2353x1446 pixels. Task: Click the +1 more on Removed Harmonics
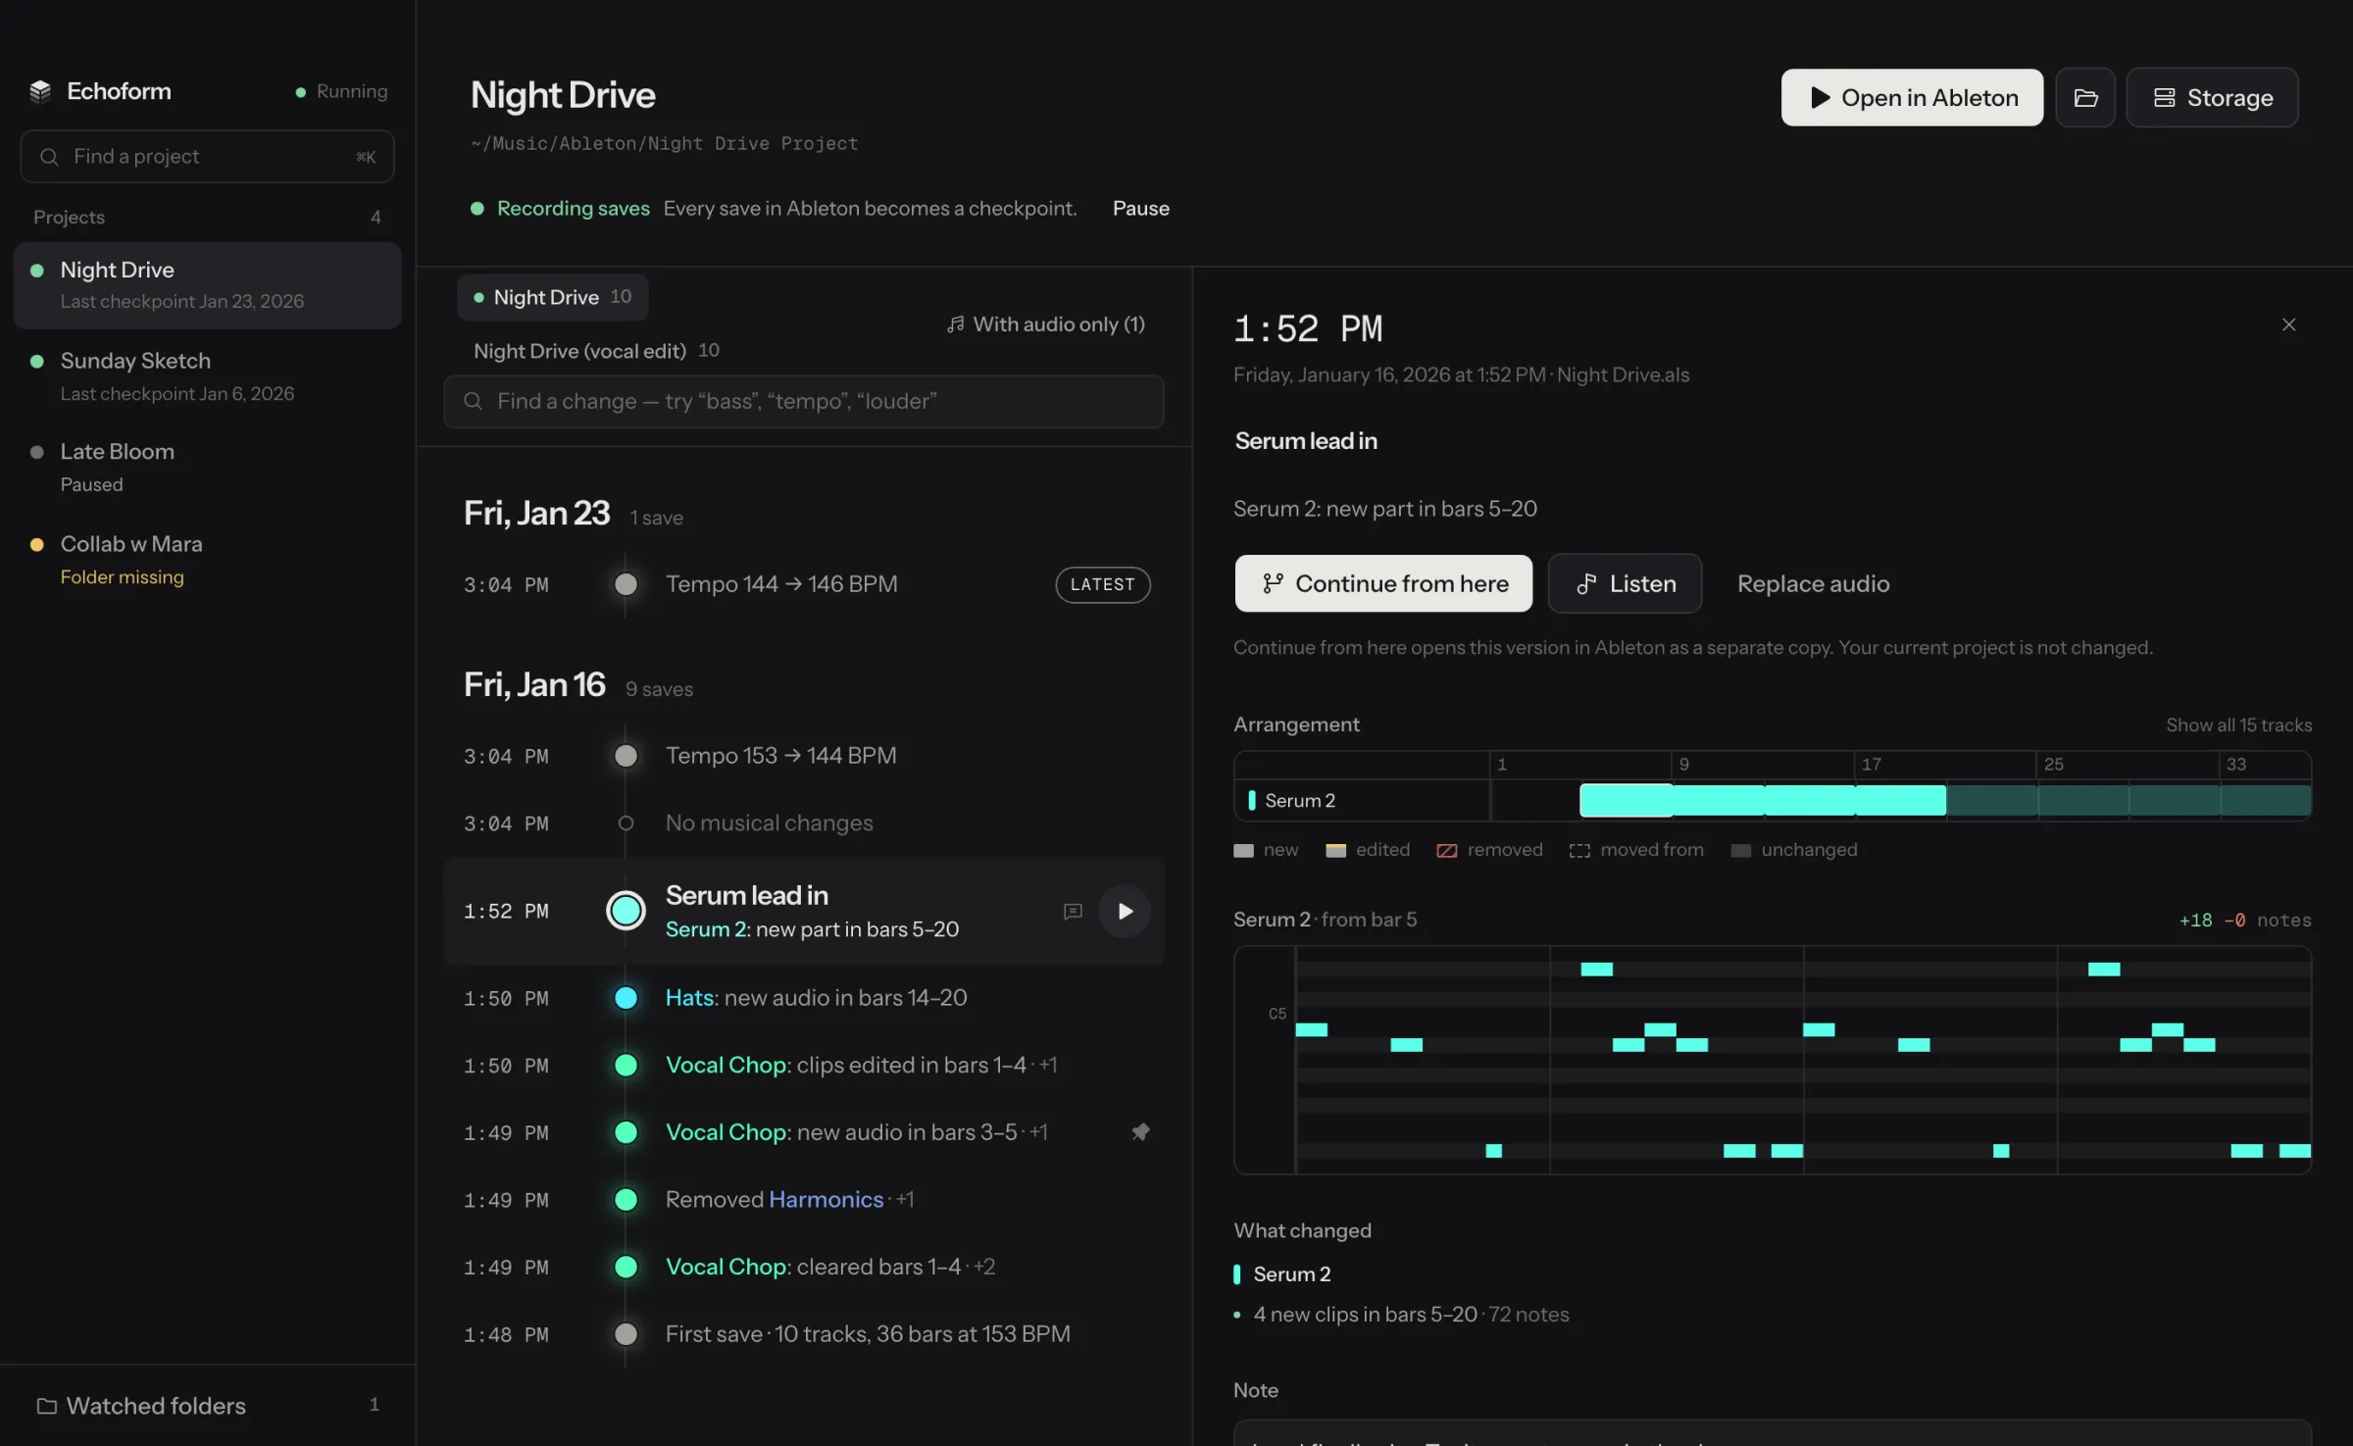click(904, 1200)
